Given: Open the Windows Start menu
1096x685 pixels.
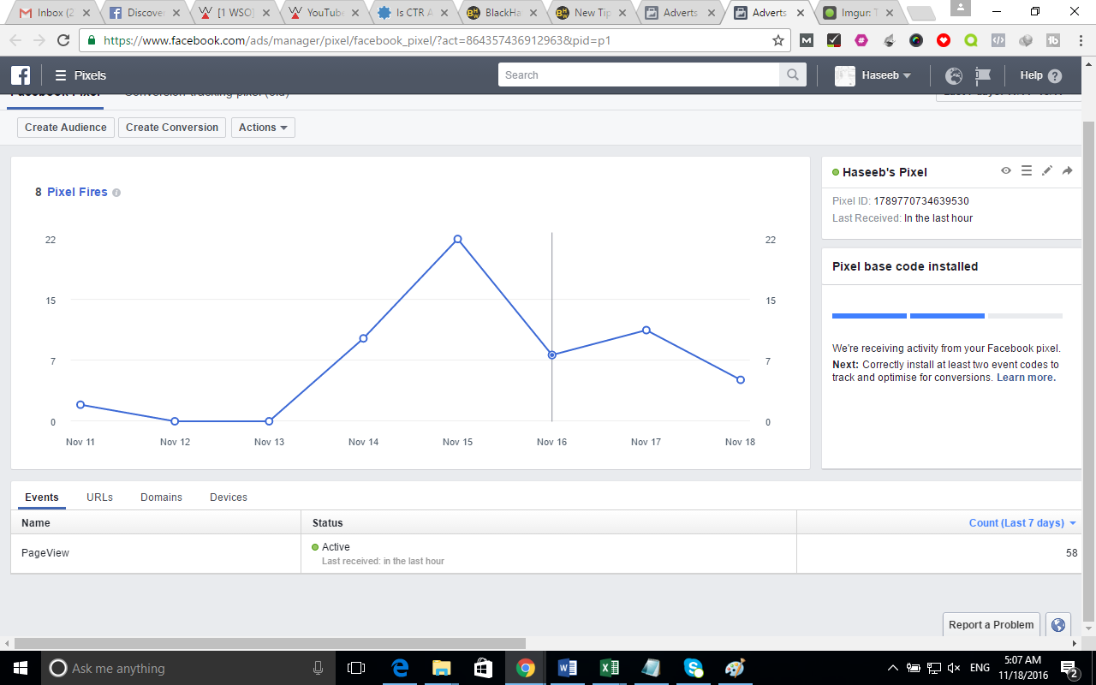Looking at the screenshot, I should pos(21,668).
